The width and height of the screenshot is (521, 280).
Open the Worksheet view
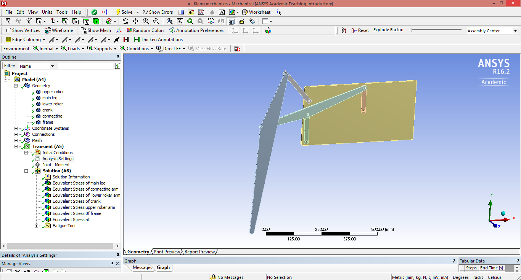click(256, 12)
